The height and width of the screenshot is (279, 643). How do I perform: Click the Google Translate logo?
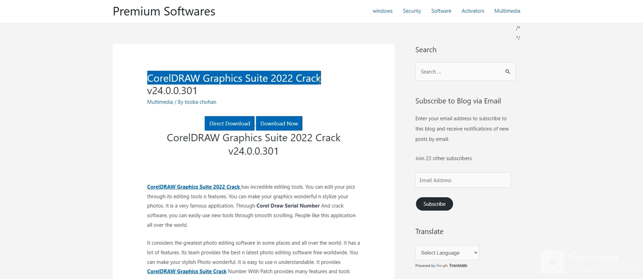(442, 266)
